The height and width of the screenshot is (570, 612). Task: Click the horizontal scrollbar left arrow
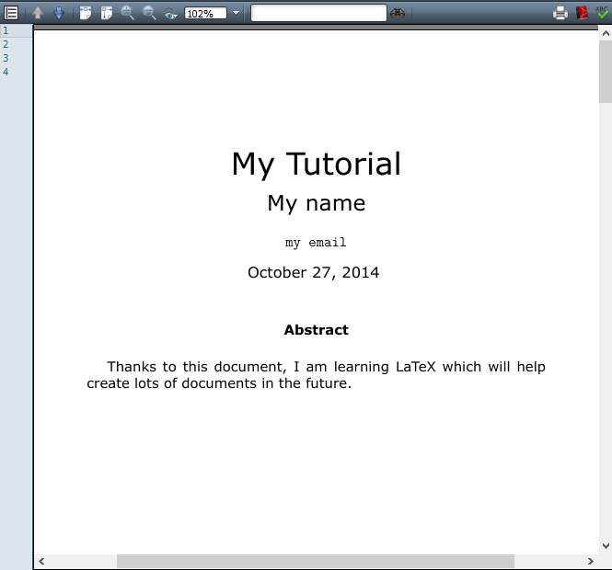tap(41, 561)
